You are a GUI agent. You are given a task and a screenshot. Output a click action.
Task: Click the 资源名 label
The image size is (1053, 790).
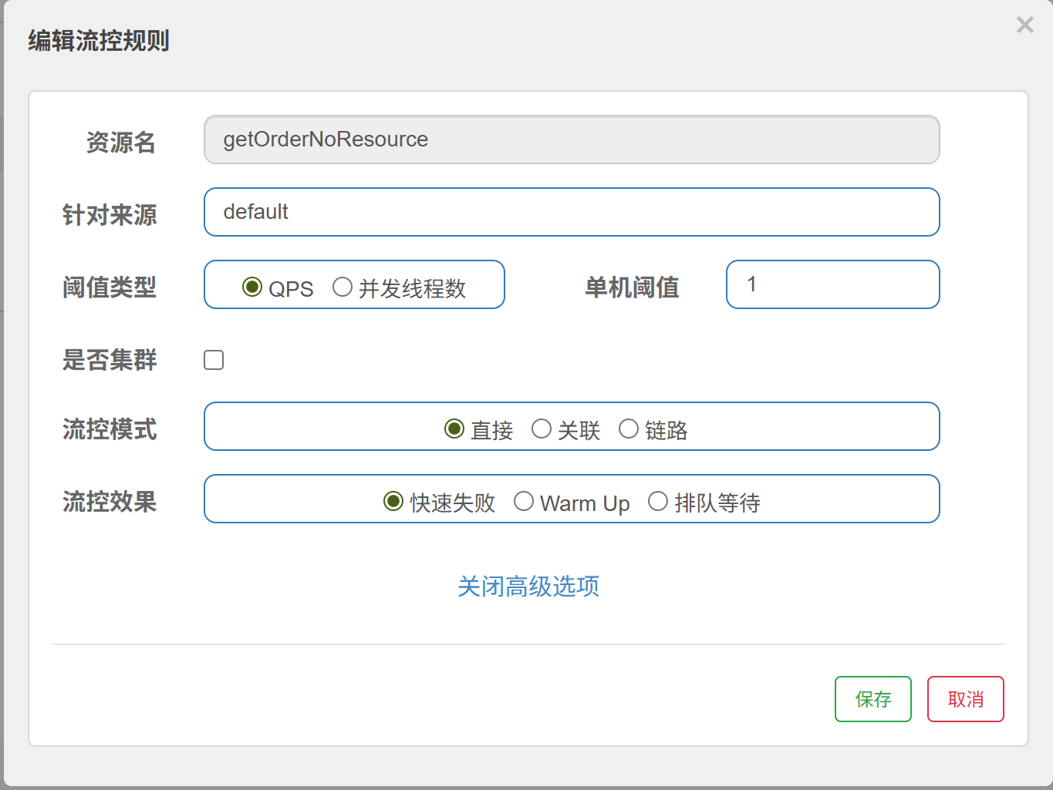click(x=121, y=143)
